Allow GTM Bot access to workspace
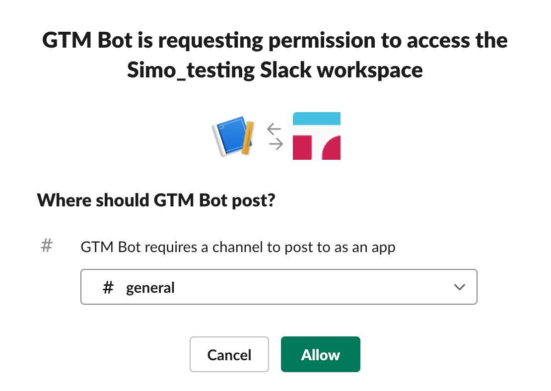The image size is (551, 391). (x=321, y=354)
